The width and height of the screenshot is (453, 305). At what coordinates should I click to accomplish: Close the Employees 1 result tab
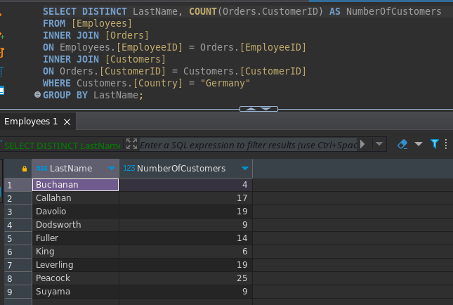click(x=67, y=122)
